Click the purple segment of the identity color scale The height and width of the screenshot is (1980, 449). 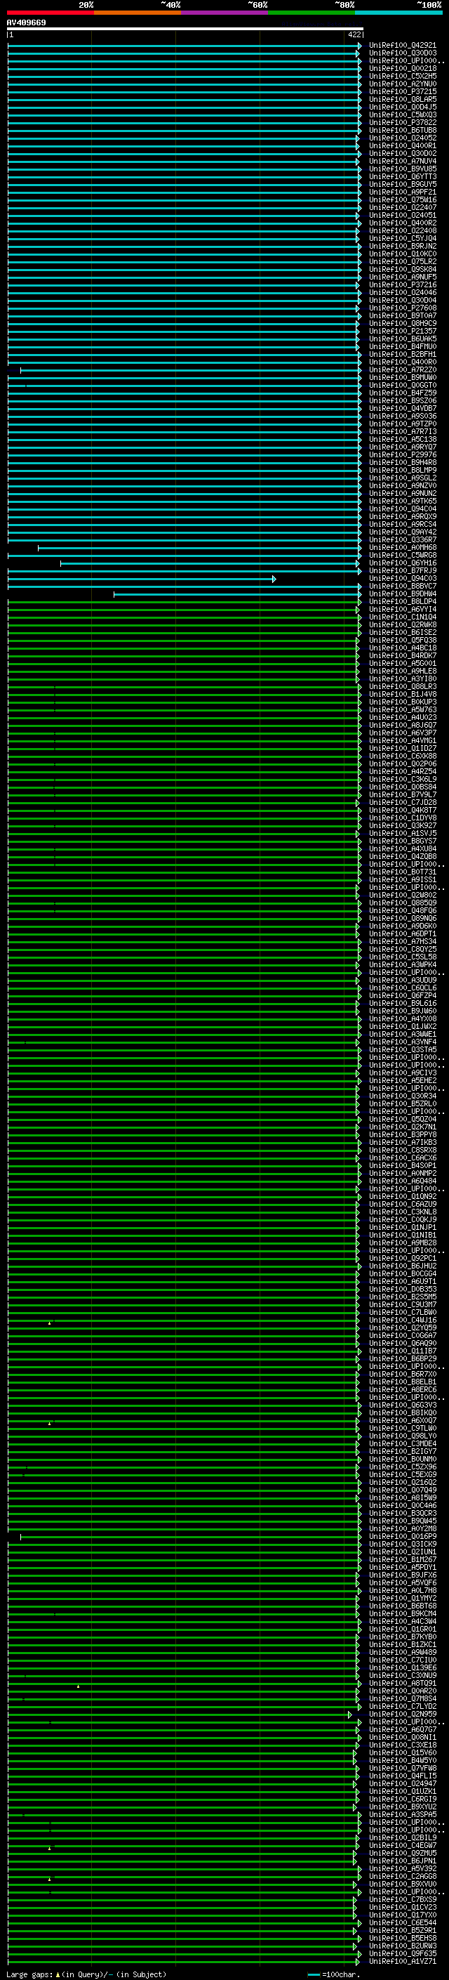[x=225, y=13]
